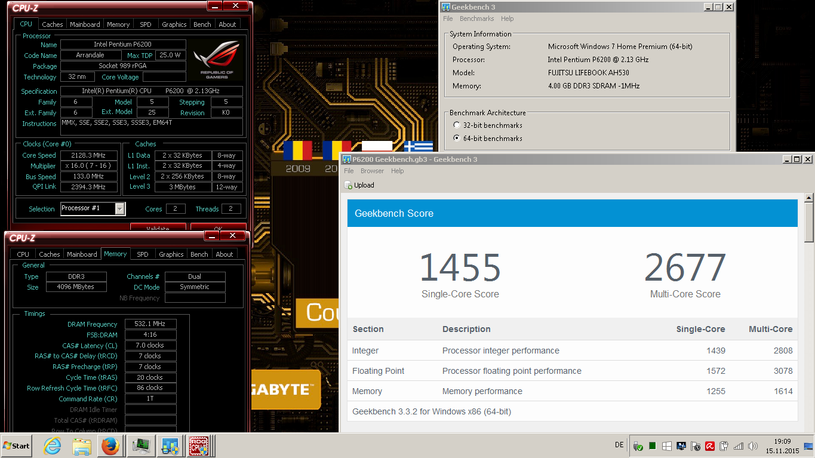
Task: Click the power plug tray icon
Action: point(724,446)
